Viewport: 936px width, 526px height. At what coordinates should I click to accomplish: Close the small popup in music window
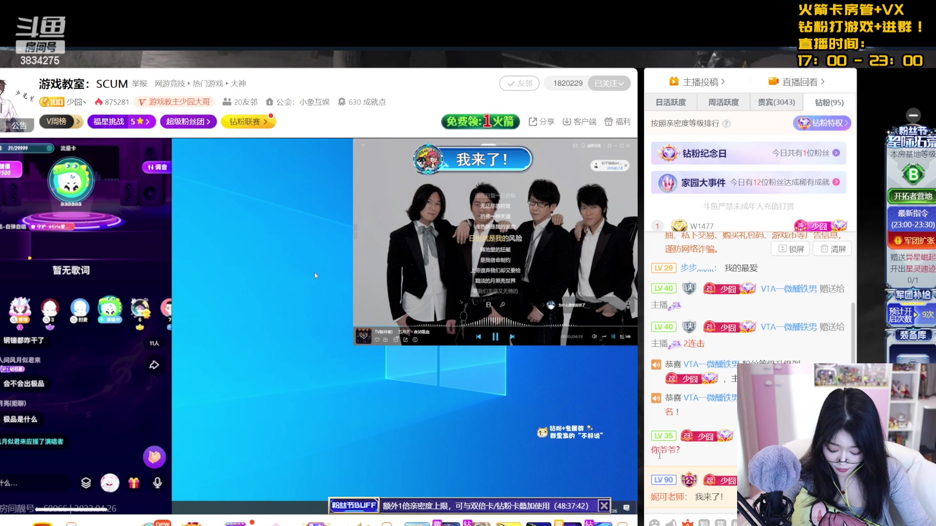pos(626,166)
